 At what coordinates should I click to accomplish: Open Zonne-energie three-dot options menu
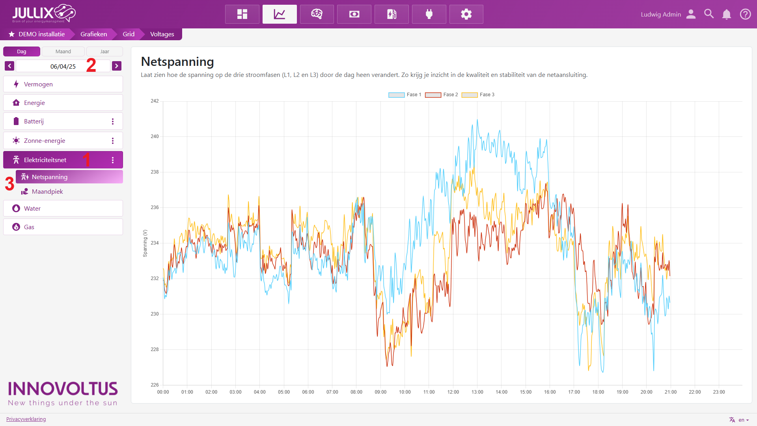(113, 141)
